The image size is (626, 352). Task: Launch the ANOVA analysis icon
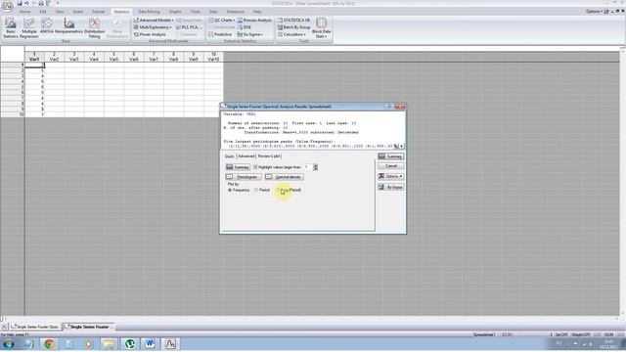pos(47,25)
